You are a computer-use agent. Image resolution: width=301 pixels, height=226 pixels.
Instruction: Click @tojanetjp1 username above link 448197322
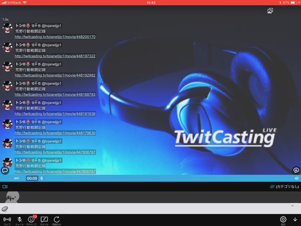(x=51, y=45)
